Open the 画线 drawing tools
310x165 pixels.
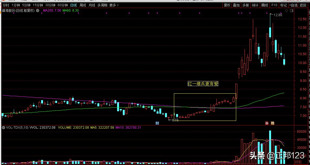pyautogui.click(x=265, y=5)
